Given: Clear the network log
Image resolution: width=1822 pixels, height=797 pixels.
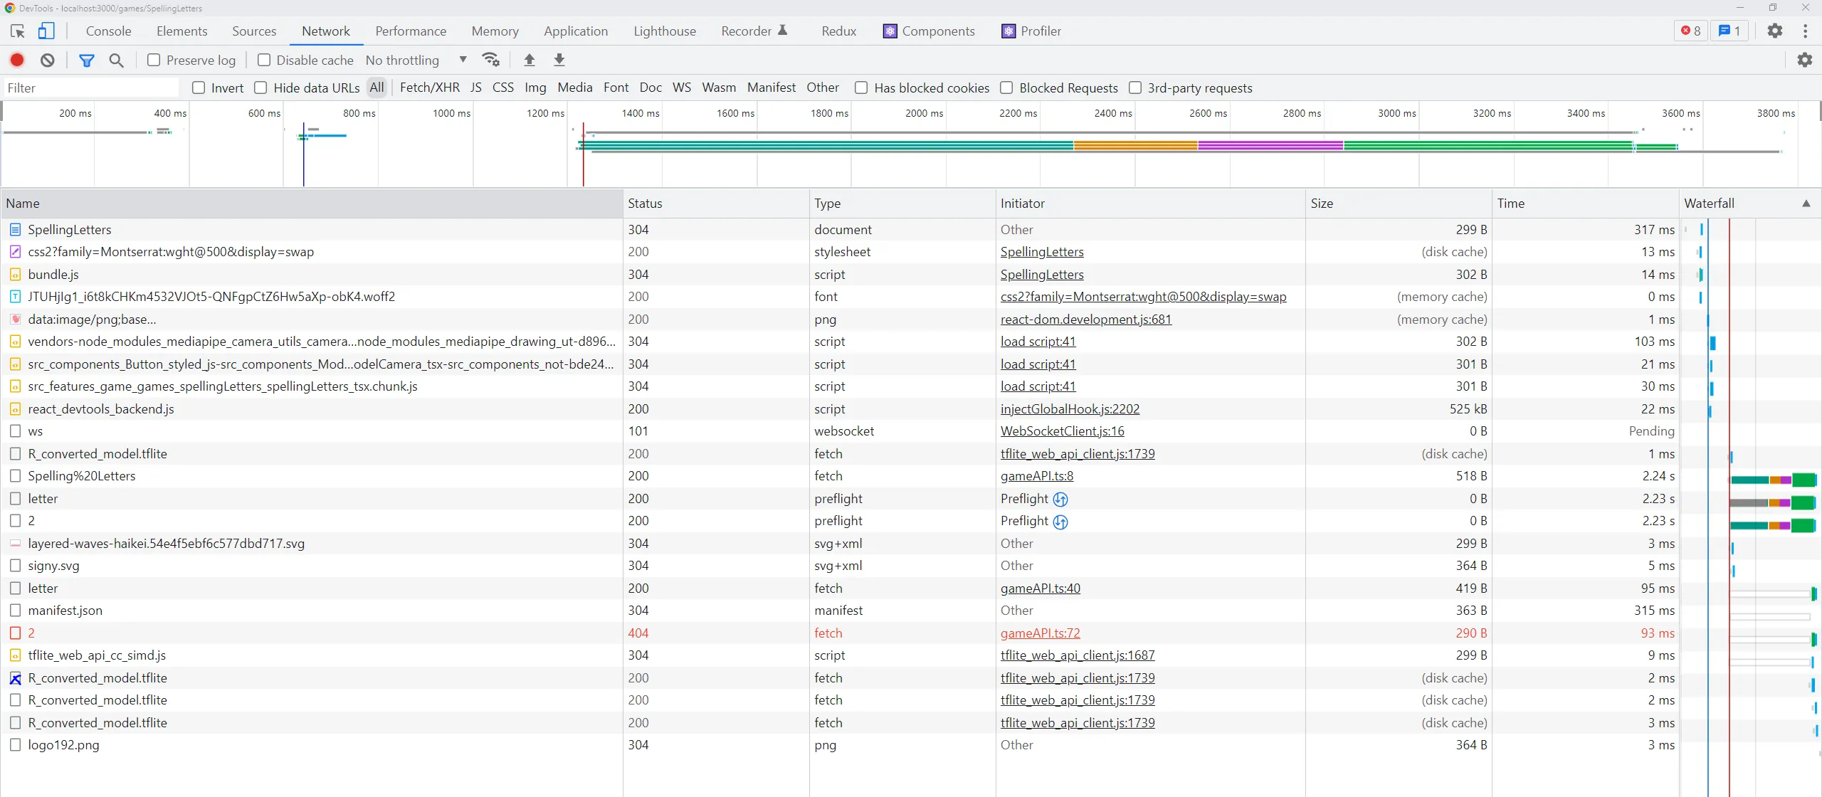Looking at the screenshot, I should pos(48,60).
